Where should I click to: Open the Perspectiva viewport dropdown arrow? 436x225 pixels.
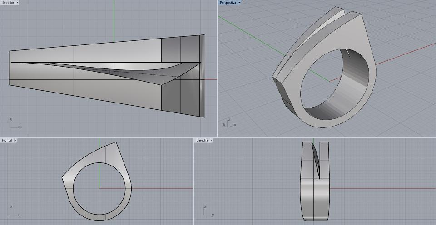(x=239, y=3)
